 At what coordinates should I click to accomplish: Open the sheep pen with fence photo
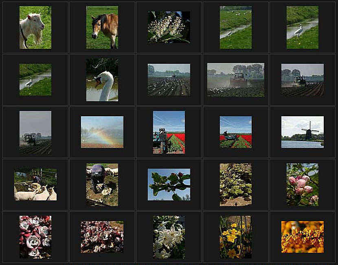35,185
